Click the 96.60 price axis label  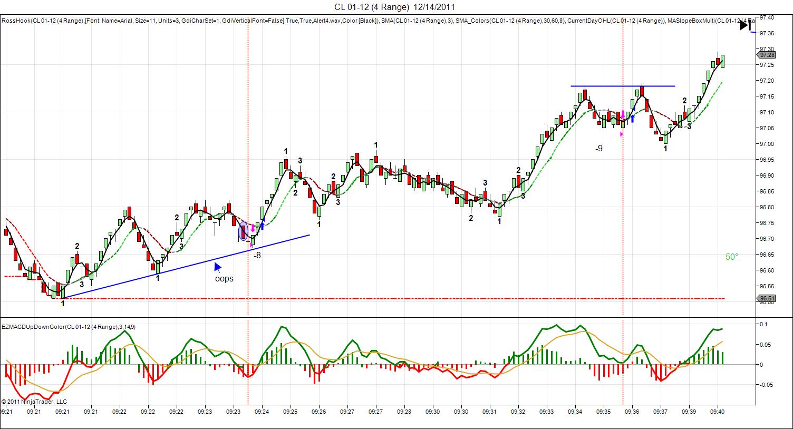tap(767, 270)
